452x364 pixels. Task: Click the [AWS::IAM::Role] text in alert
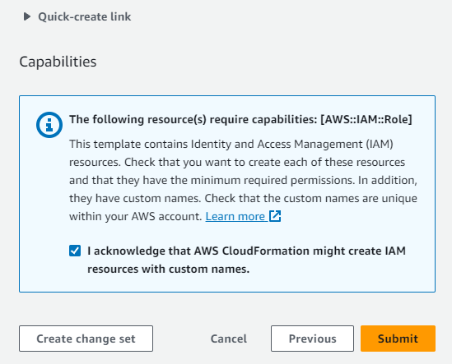(366, 119)
